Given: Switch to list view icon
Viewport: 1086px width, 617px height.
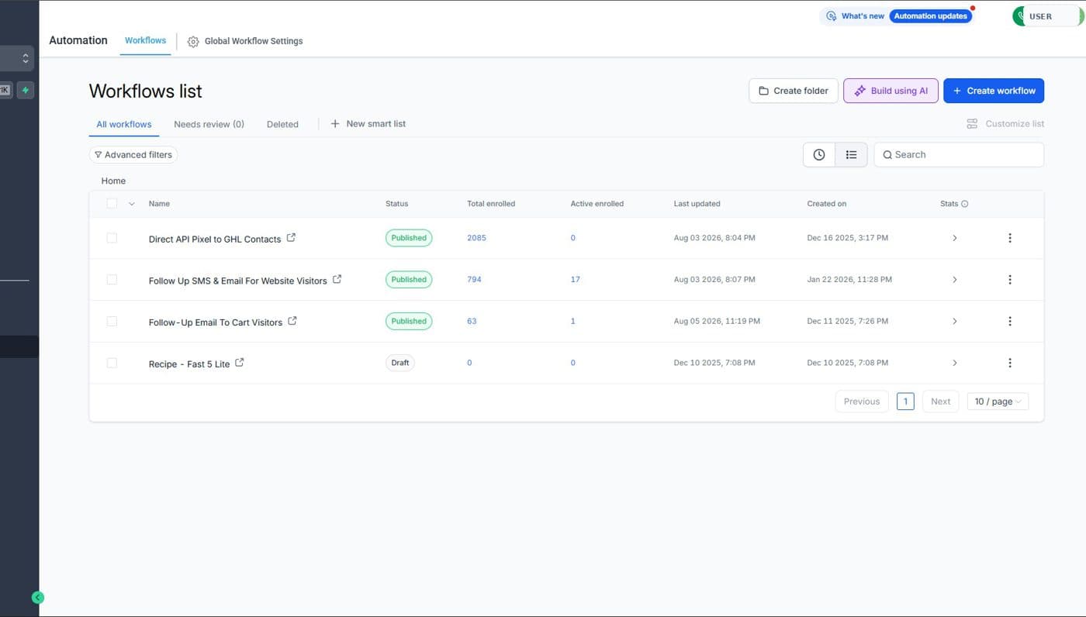Looking at the screenshot, I should pos(851,155).
